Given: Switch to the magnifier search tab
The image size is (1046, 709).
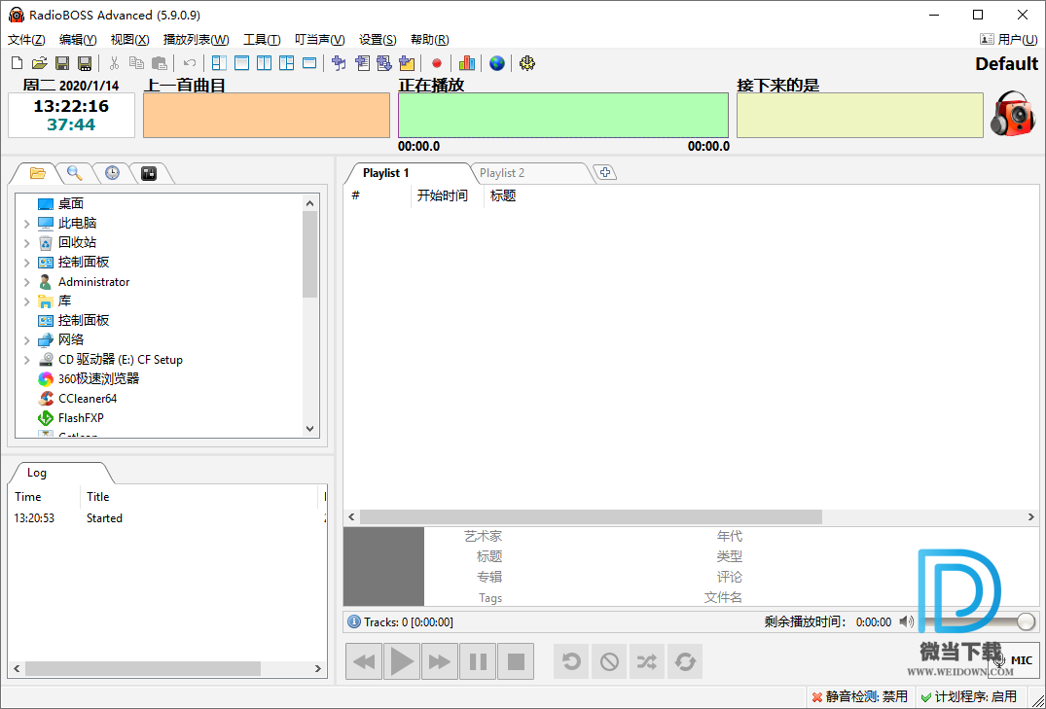Looking at the screenshot, I should 75,173.
